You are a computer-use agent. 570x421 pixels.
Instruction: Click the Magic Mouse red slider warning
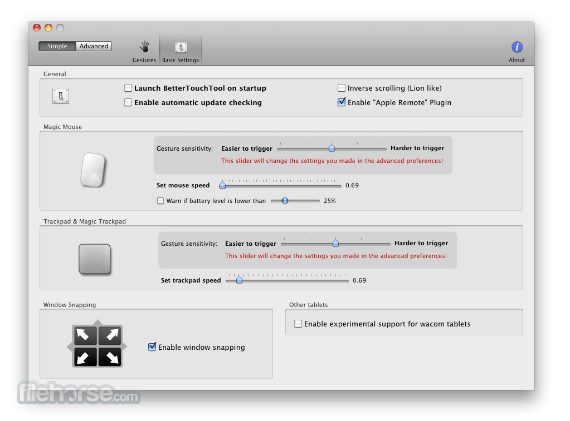pos(332,161)
